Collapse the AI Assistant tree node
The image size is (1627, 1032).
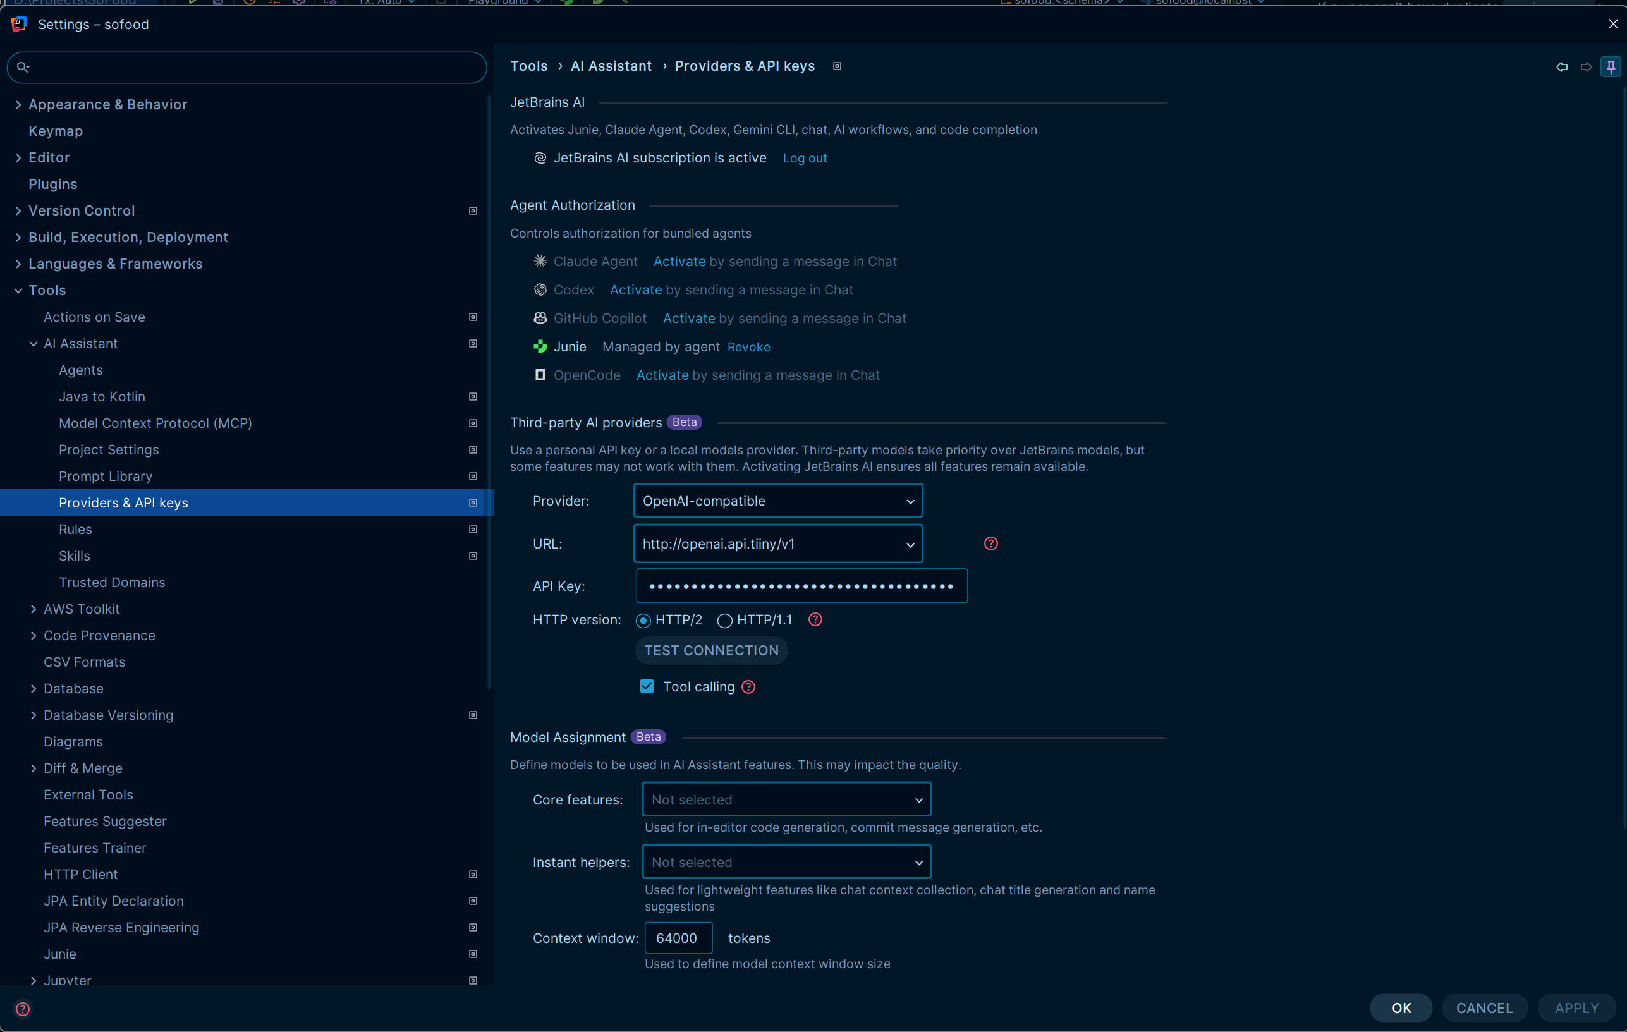pos(33,344)
